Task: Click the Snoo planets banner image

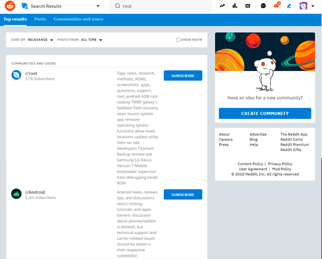Action: [265, 62]
